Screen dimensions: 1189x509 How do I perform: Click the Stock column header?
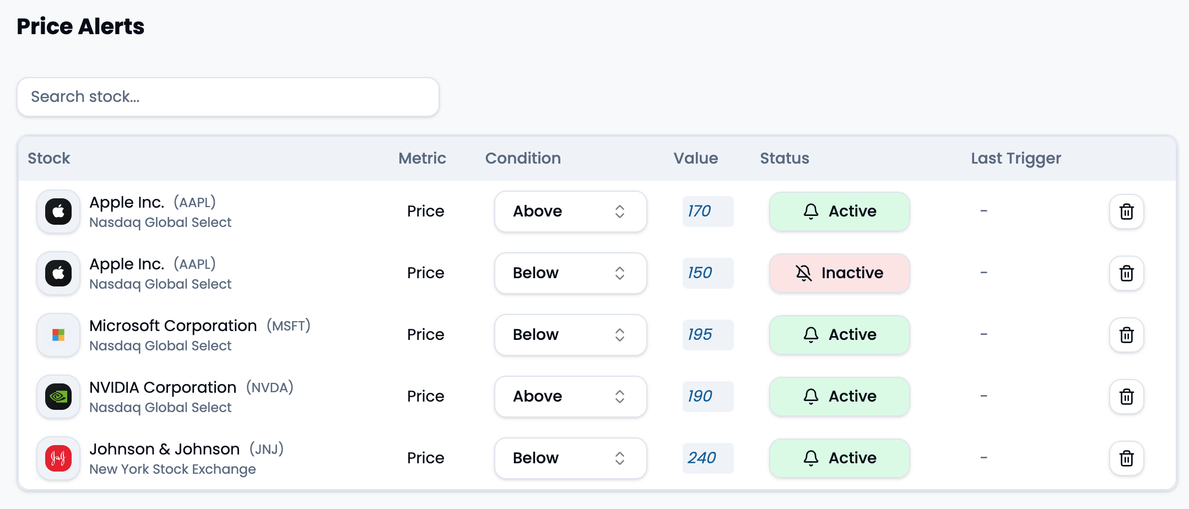[x=49, y=159]
